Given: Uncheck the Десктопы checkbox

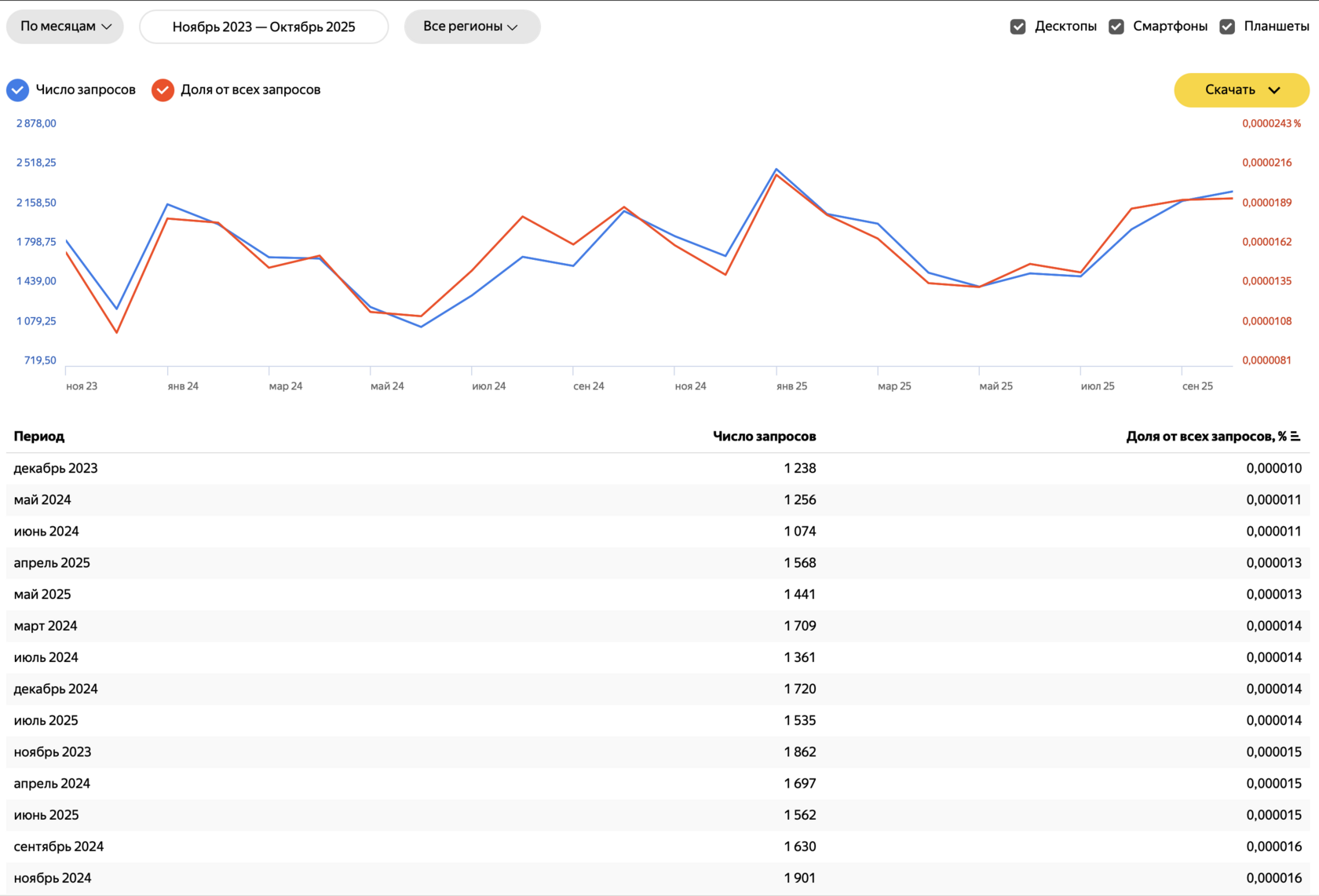Looking at the screenshot, I should [1018, 27].
